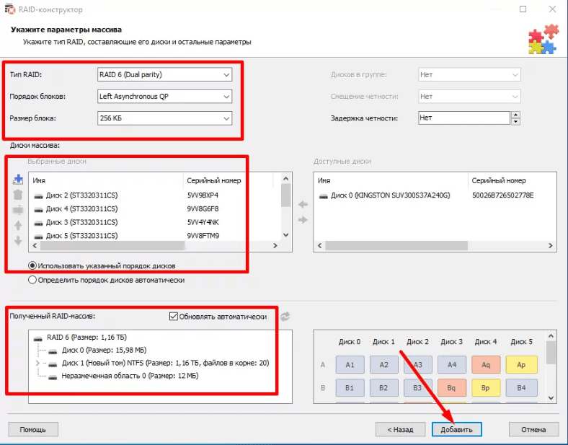Select 'Диск 3 (ST3320311CS)' in selected disks

click(81, 221)
